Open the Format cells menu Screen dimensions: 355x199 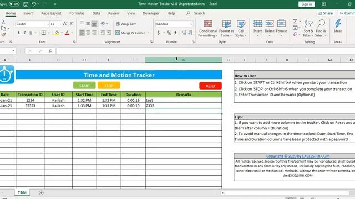[281, 28]
